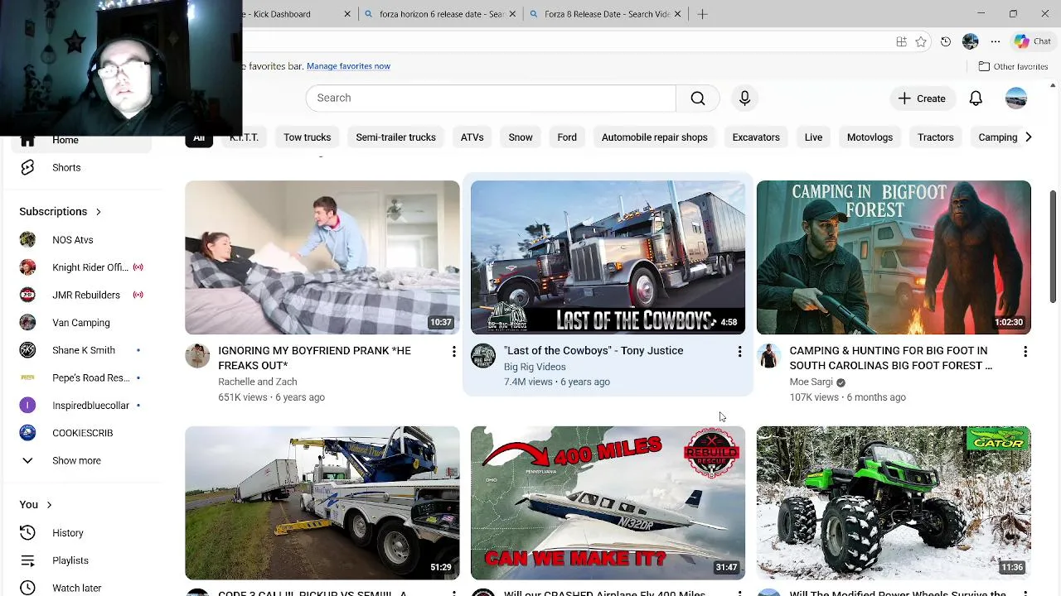Open a new browser tab
This screenshot has width=1061, height=596.
pyautogui.click(x=702, y=14)
